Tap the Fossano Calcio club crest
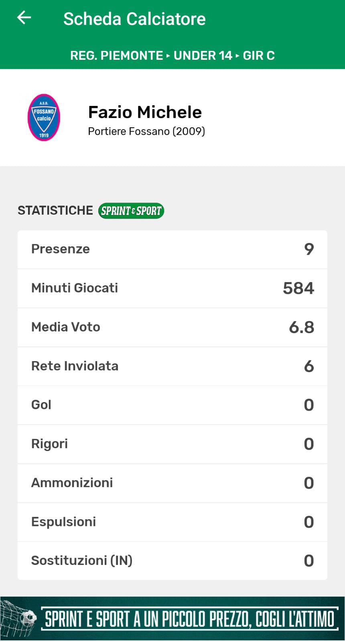The image size is (345, 642). click(x=44, y=118)
